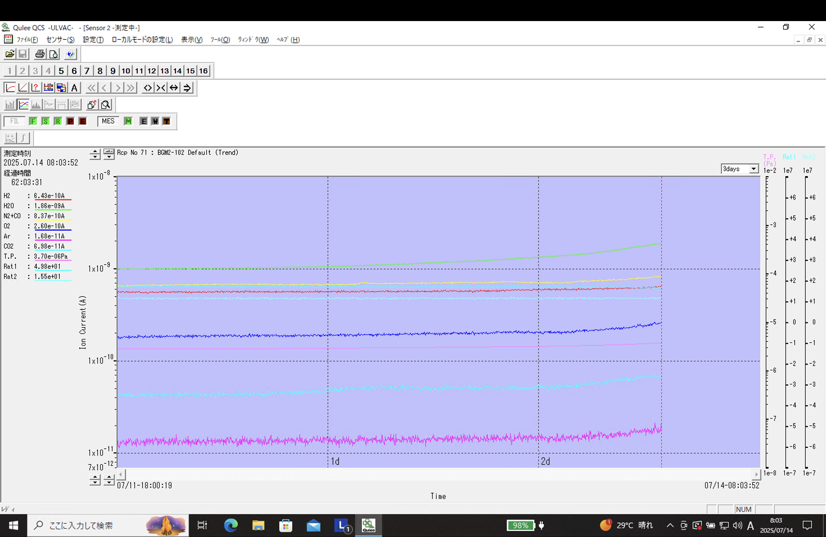Toggle sensor channel 9 button
Viewport: 826px width, 537px height.
113,71
